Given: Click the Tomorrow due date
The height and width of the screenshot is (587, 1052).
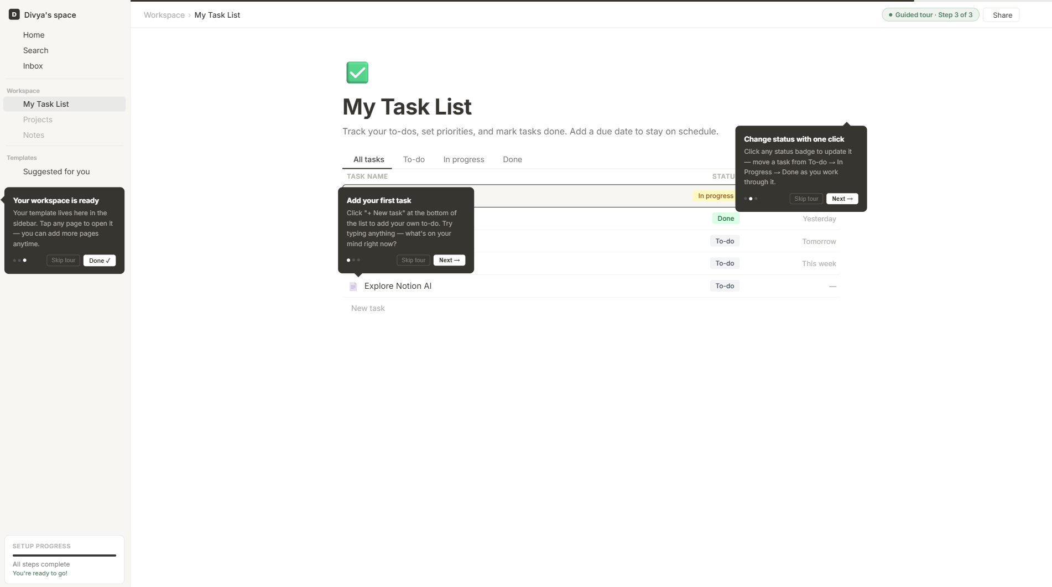Looking at the screenshot, I should point(819,242).
